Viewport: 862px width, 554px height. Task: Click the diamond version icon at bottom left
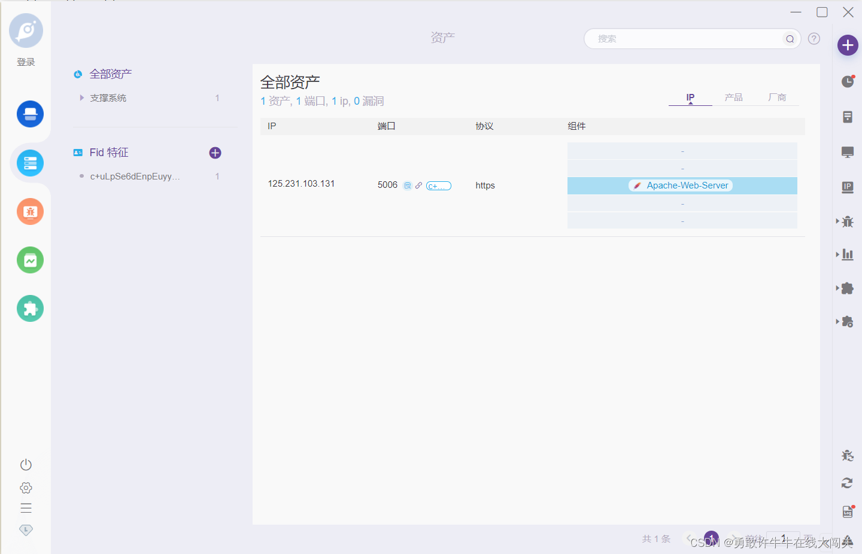tap(26, 530)
